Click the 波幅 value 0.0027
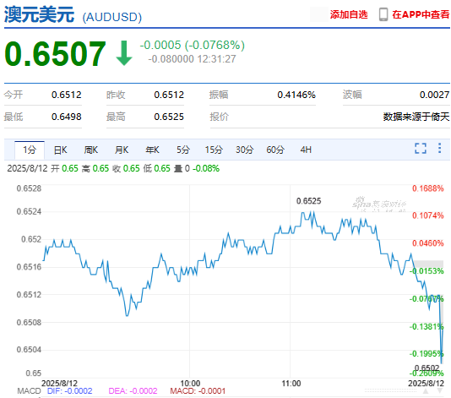451x398 pixels. [x=434, y=95]
